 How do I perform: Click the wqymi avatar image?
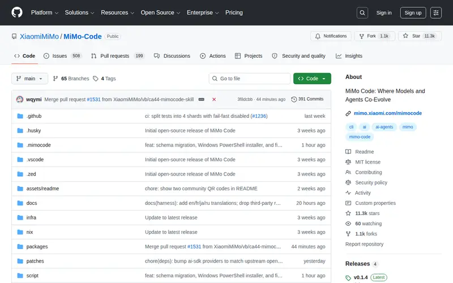tap(20, 100)
